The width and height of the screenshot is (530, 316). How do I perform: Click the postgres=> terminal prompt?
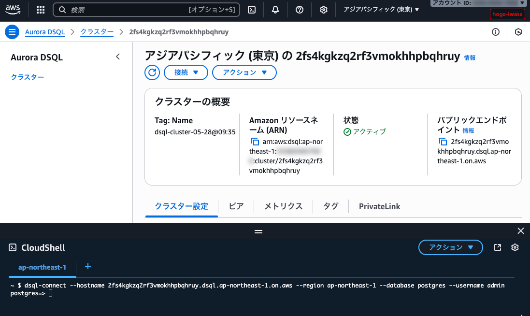click(x=28, y=293)
